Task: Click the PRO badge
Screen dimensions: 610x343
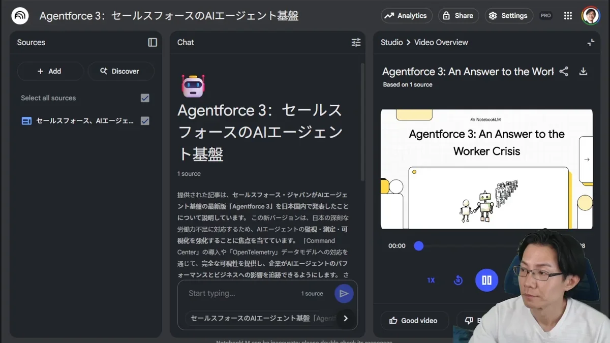Action: pyautogui.click(x=546, y=16)
